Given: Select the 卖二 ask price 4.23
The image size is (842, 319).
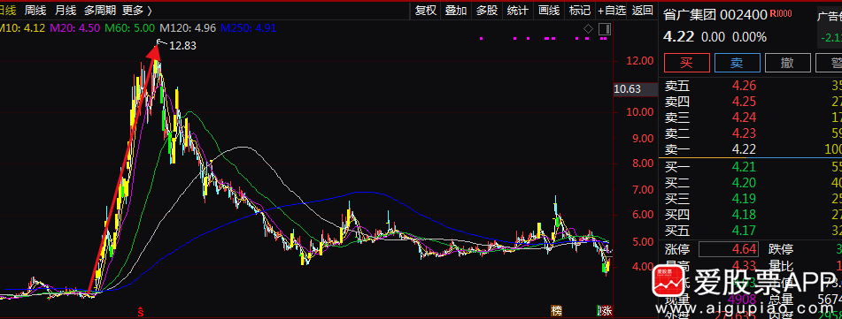Looking at the screenshot, I should pyautogui.click(x=745, y=133).
